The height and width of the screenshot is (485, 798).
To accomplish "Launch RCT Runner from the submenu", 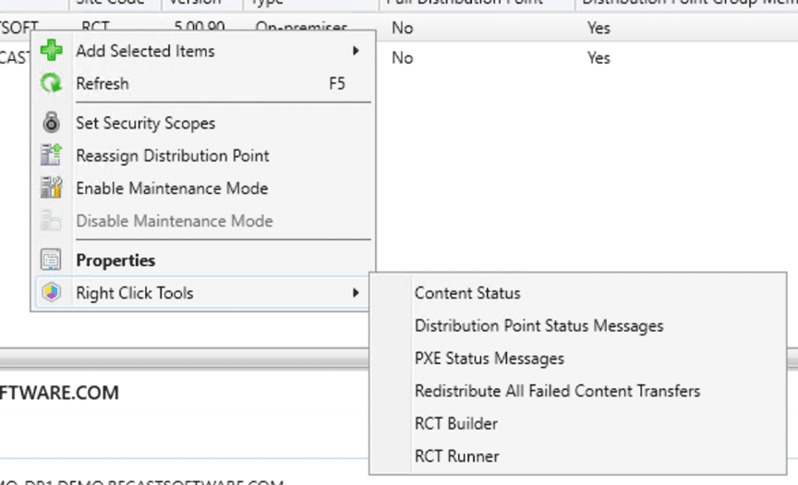I will (x=456, y=455).
